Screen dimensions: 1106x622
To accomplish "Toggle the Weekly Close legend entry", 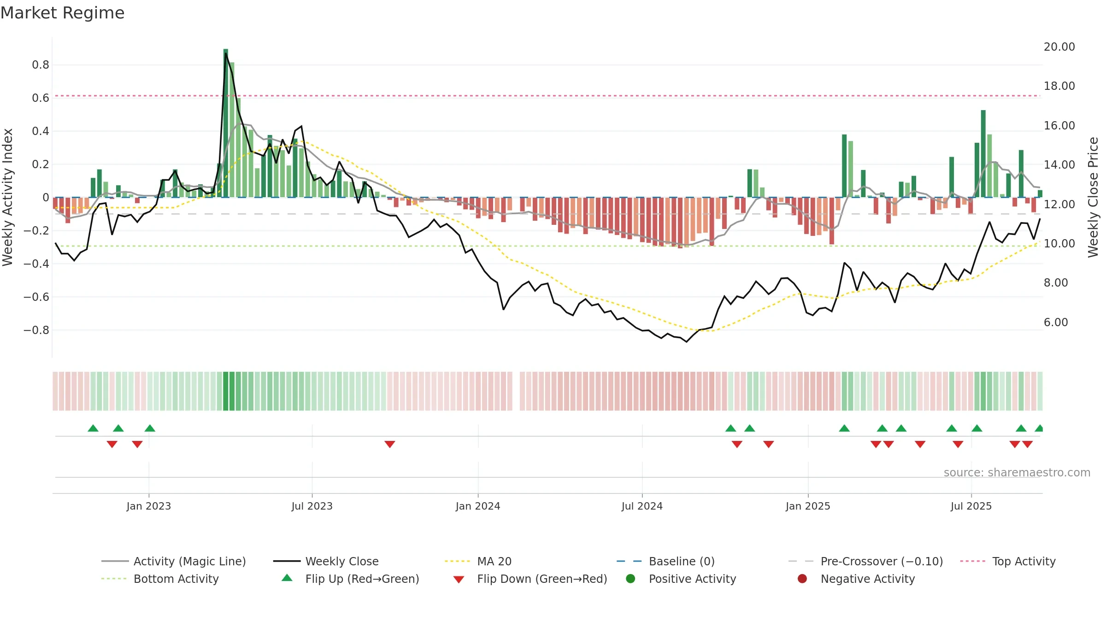I will pyautogui.click(x=326, y=561).
